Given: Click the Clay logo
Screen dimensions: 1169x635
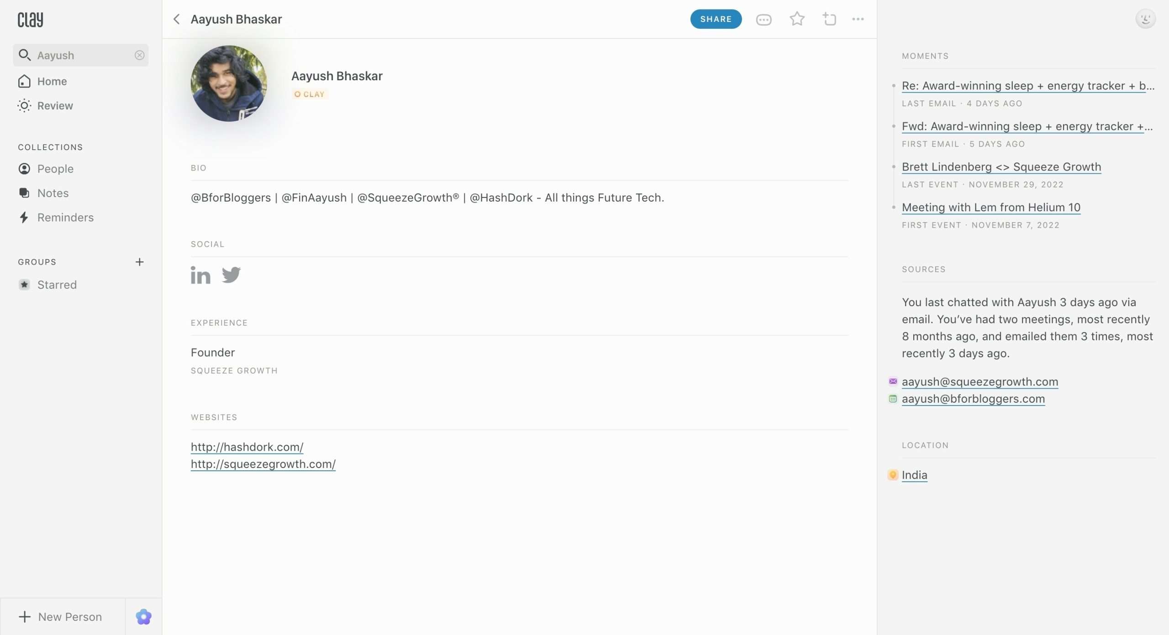Looking at the screenshot, I should (30, 20).
